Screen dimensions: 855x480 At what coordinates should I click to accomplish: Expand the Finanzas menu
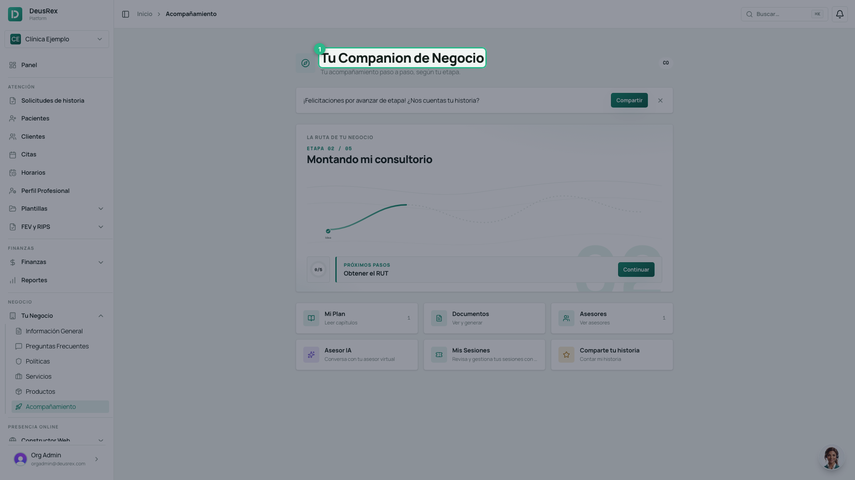57,262
